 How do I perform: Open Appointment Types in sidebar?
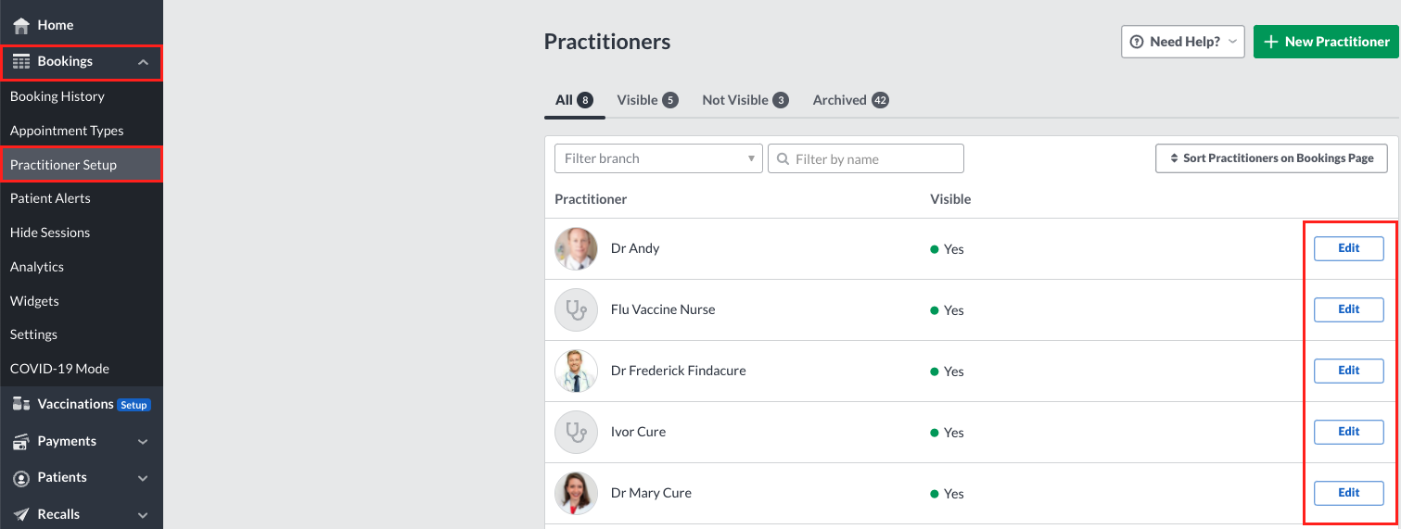pyautogui.click(x=67, y=131)
